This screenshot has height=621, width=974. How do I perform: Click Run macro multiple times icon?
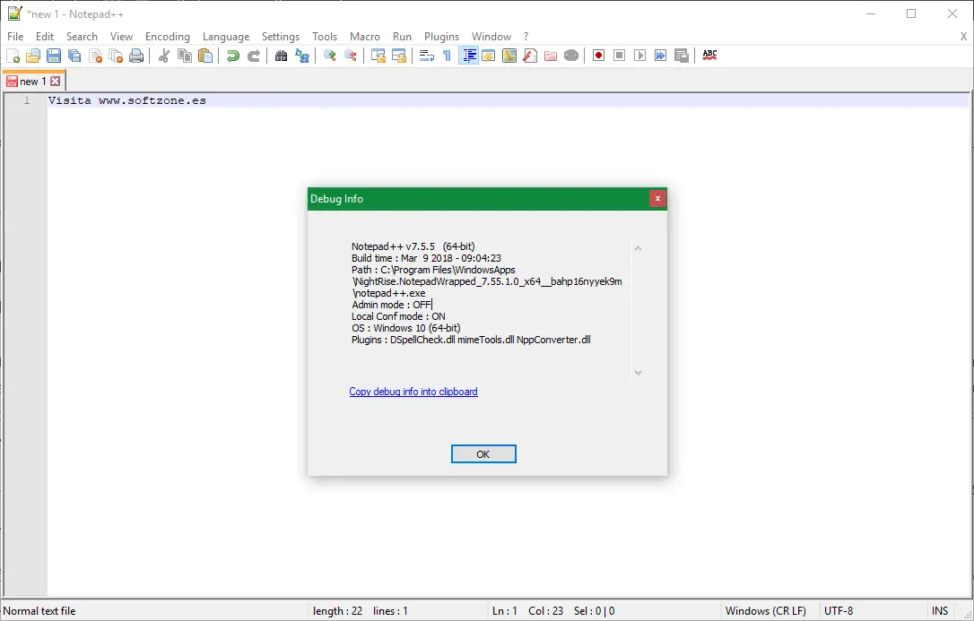[x=660, y=56]
